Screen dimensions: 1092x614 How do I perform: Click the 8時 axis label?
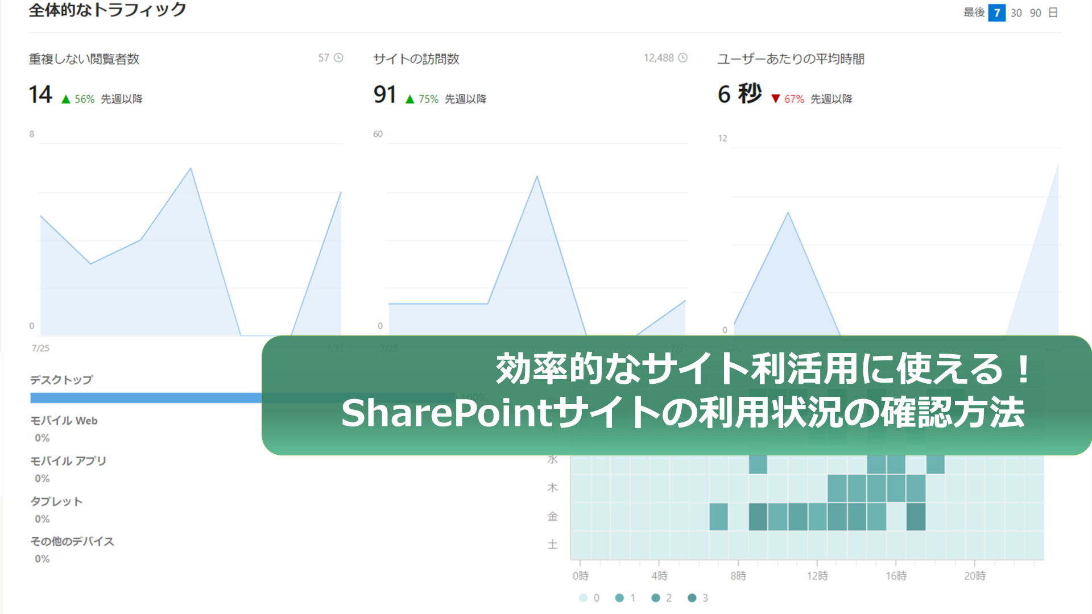point(738,576)
